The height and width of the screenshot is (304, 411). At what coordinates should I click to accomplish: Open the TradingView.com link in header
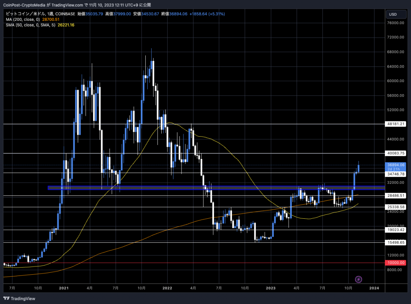click(x=72, y=5)
